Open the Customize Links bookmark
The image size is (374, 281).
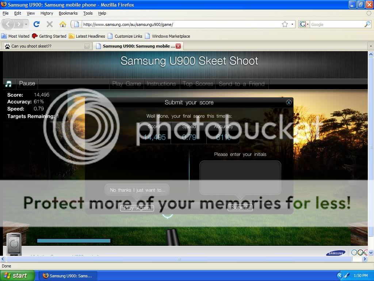pyautogui.click(x=125, y=36)
